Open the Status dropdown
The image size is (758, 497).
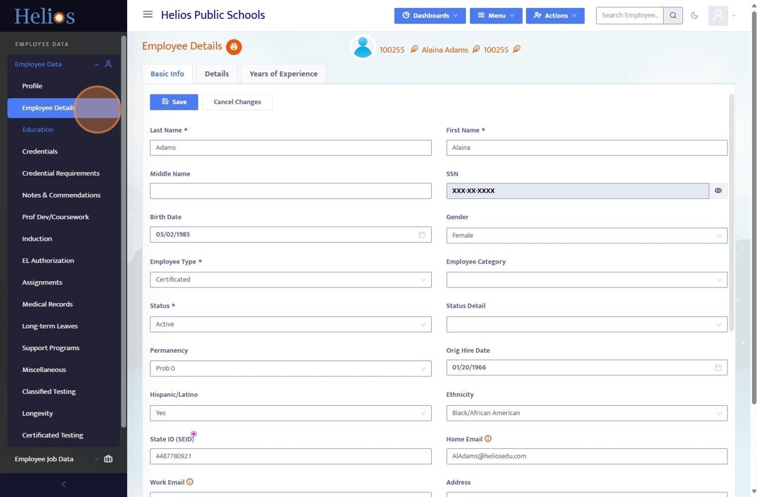(290, 324)
